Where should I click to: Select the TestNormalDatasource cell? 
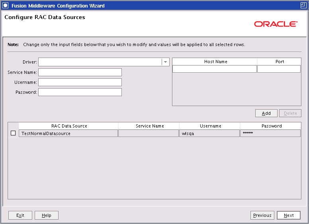click(68, 133)
